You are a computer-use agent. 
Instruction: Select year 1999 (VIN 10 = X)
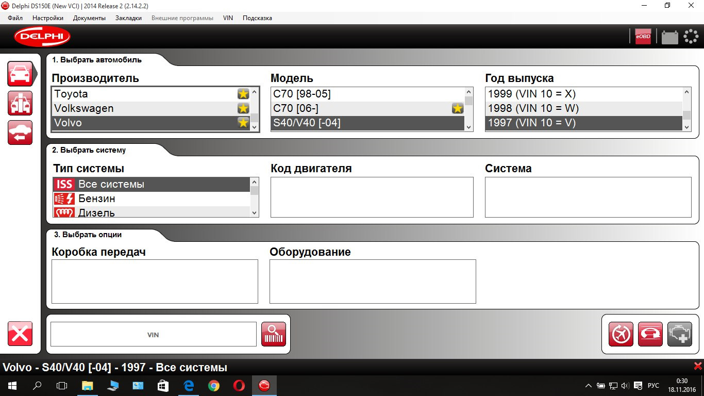[584, 94]
